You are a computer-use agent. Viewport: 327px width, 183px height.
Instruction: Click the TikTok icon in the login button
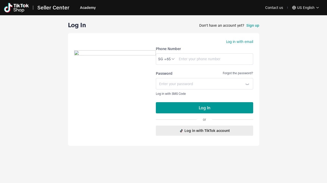(x=181, y=131)
